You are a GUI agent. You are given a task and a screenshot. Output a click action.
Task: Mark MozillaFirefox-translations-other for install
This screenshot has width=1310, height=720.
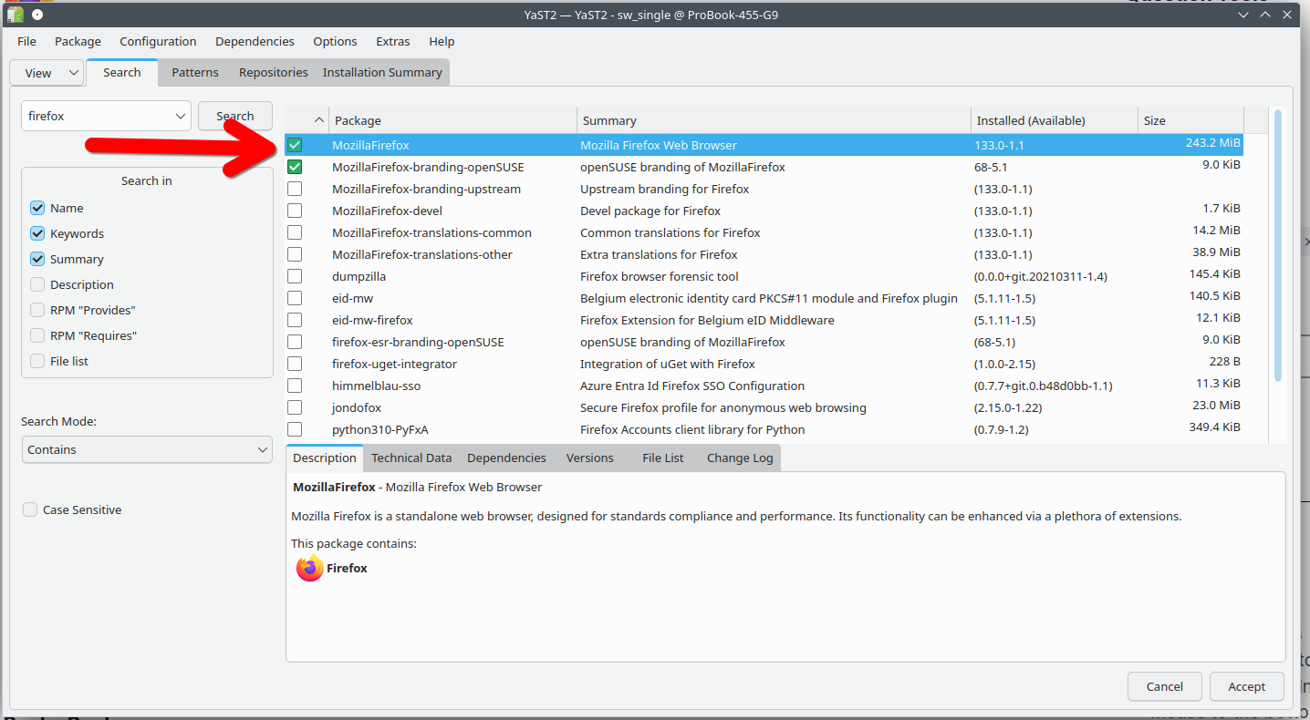[x=295, y=254]
